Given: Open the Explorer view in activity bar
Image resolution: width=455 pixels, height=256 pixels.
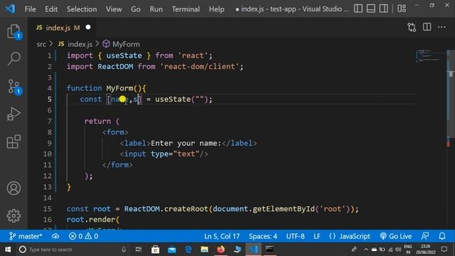Looking at the screenshot, I should 14,31.
